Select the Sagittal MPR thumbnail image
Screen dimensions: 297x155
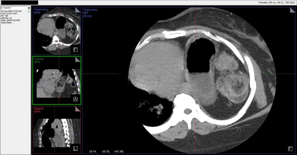point(56,132)
